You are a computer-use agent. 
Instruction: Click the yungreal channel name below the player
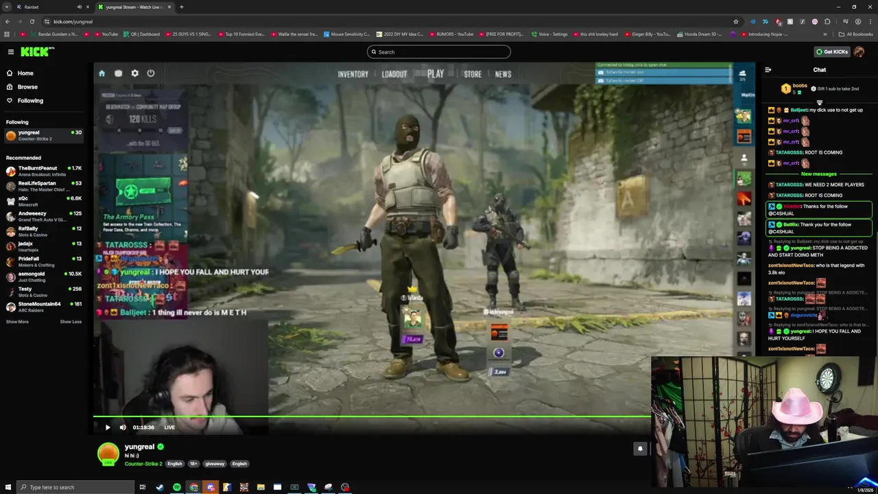pyautogui.click(x=139, y=447)
